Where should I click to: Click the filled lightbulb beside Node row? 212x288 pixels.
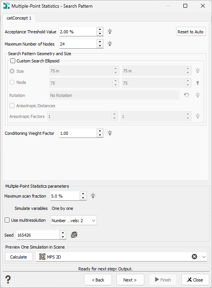(197, 83)
